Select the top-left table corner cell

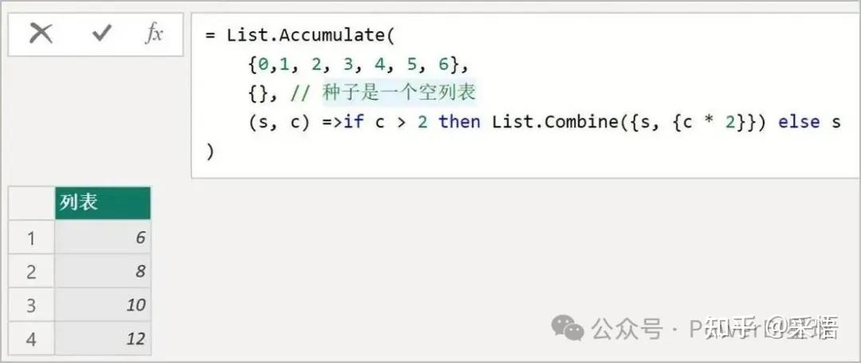click(31, 202)
